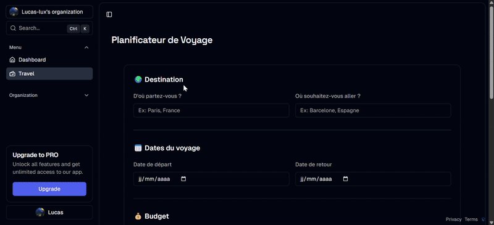The height and width of the screenshot is (225, 494).
Task: Click the calendar emoji beside Dates du voyage
Action: coord(138,147)
